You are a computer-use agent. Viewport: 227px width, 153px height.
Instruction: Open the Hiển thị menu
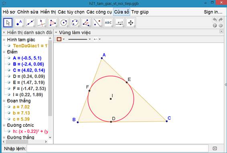(x=48, y=12)
